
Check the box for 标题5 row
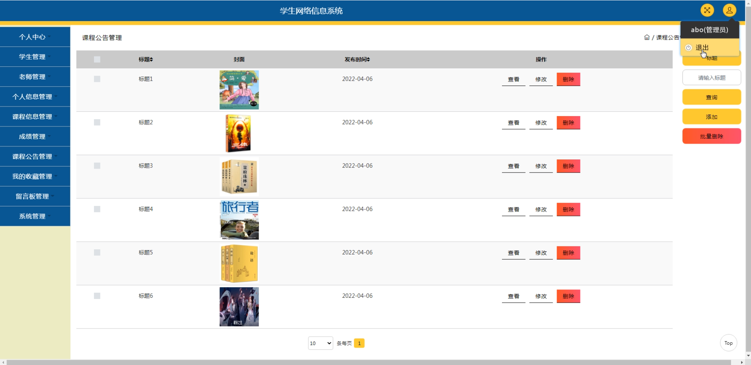pos(97,252)
